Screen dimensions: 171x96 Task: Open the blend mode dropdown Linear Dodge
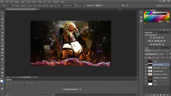click(151, 54)
